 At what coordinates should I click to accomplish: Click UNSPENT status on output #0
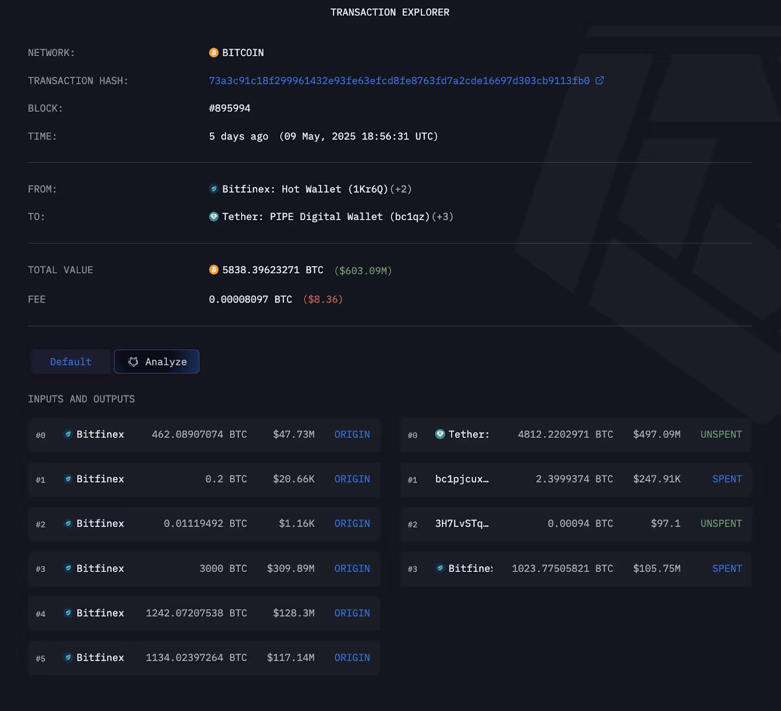pyautogui.click(x=721, y=434)
